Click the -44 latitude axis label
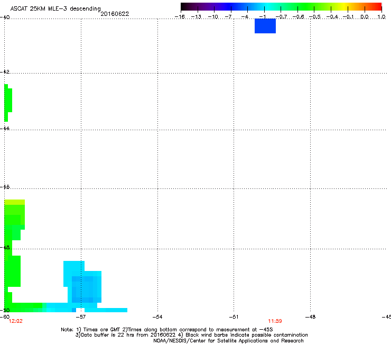Image resolution: width=391 pixels, height=344 pixels. [5, 129]
